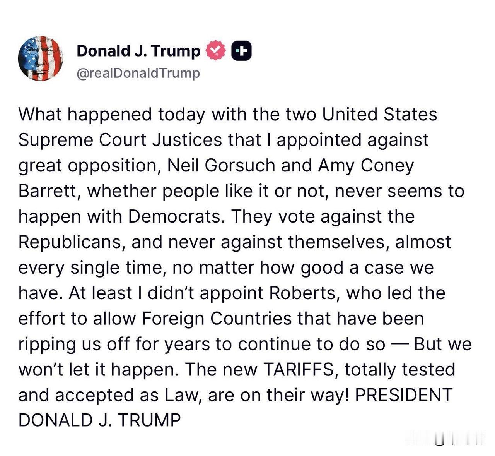Click PRESIDENT in the signature line
The width and height of the screenshot is (495, 456).
(403, 395)
